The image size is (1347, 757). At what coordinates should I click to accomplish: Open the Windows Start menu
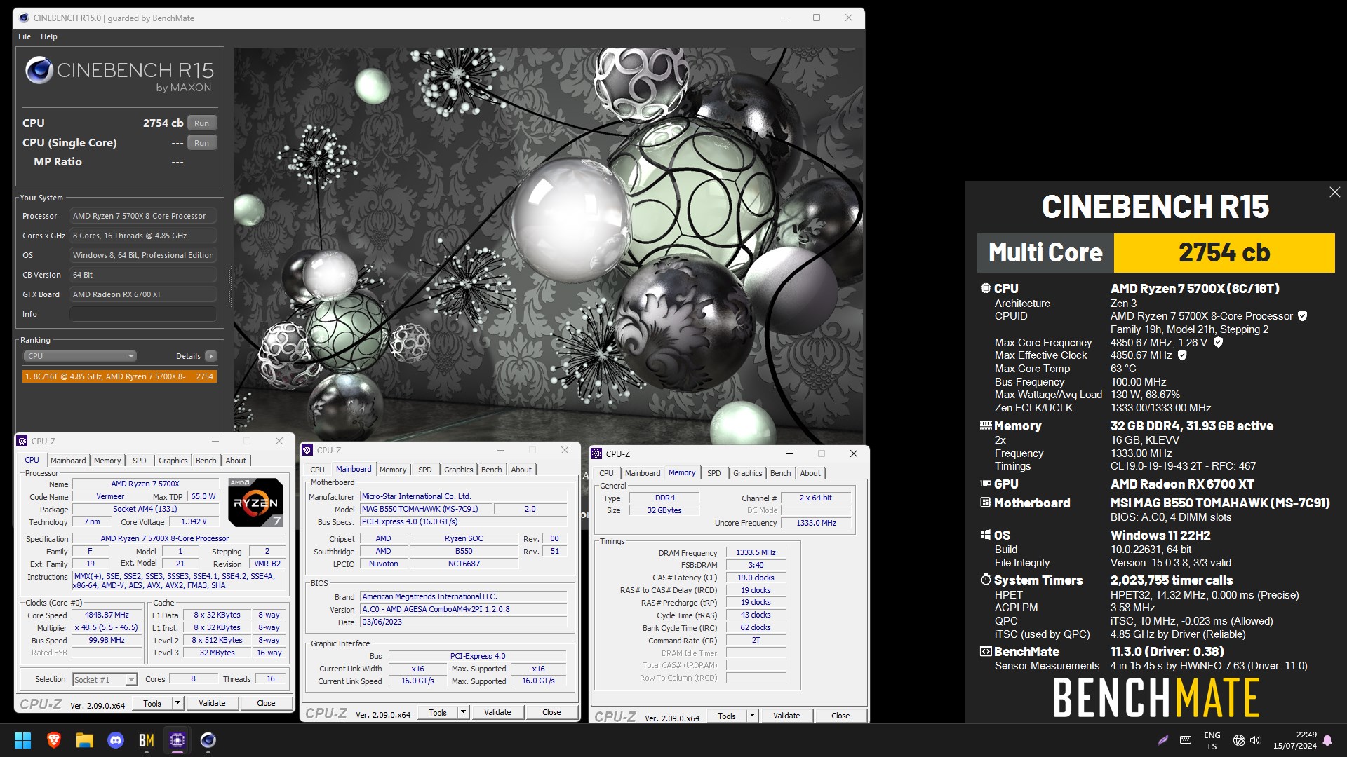22,740
